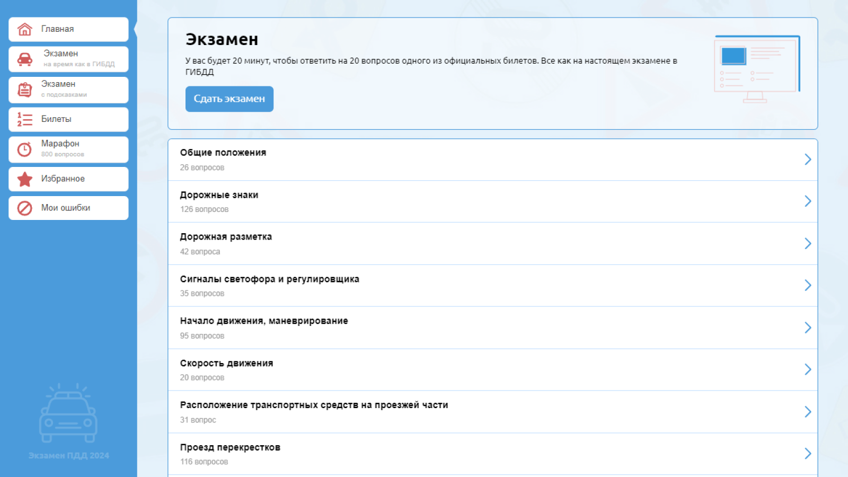Expand the Дорожные знаки section

tap(808, 201)
